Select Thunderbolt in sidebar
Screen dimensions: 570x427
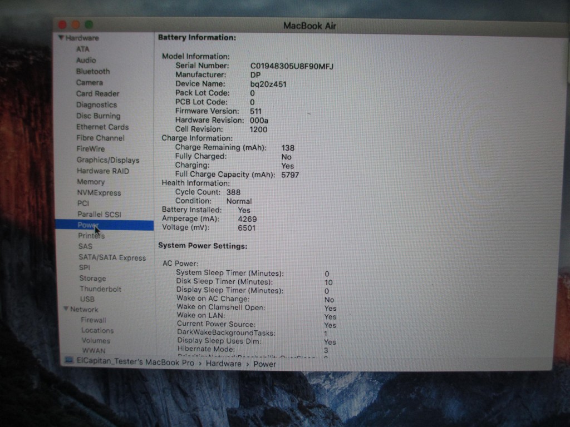pyautogui.click(x=101, y=289)
